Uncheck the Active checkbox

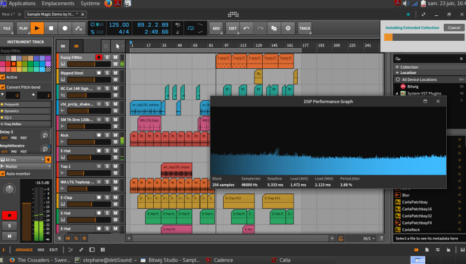3,77
